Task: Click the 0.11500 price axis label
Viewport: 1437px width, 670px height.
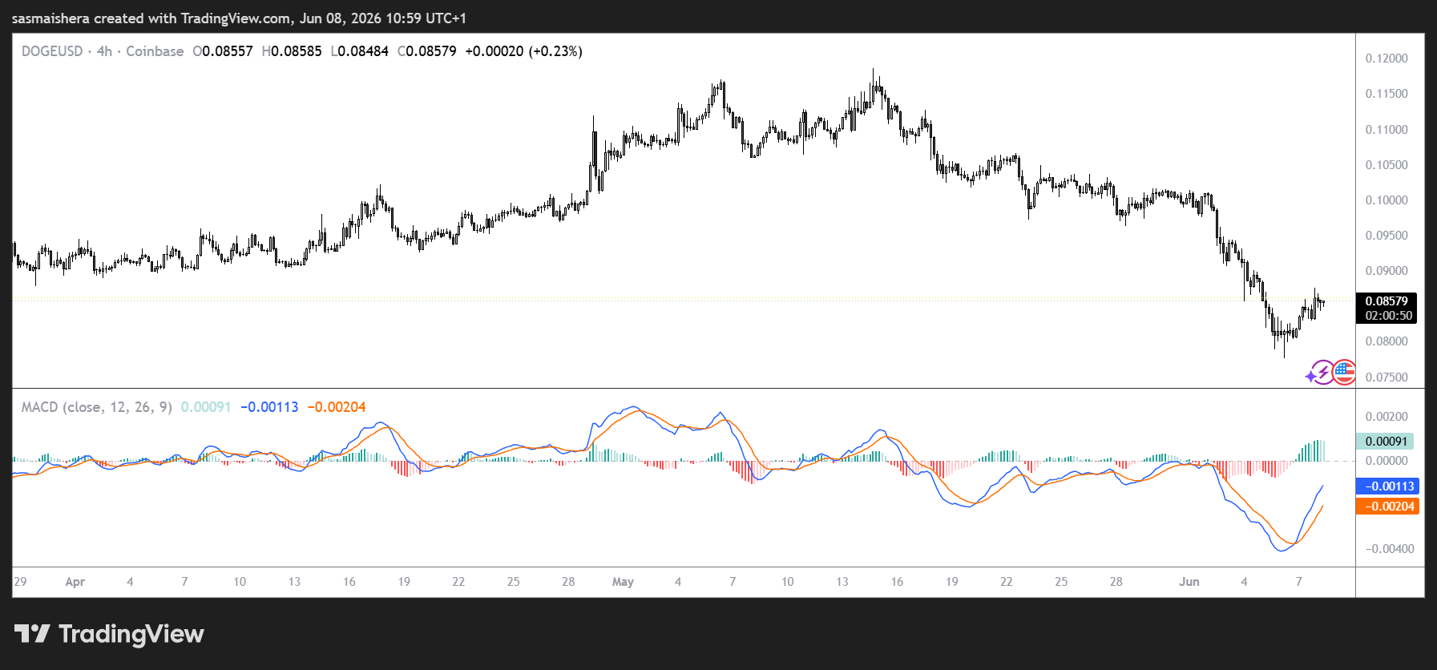Action: 1387,94
